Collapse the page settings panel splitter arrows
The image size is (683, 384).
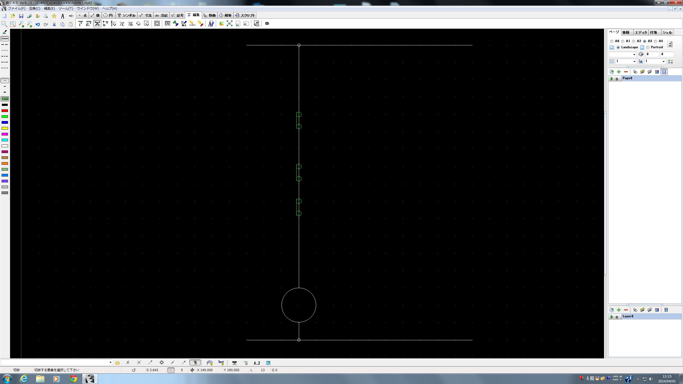pyautogui.click(x=645, y=67)
